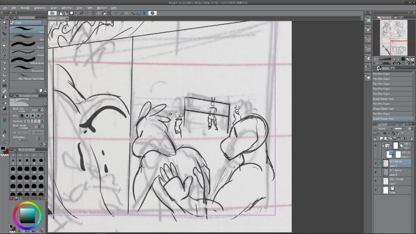Switch to the Navigator panel tab
This screenshot has height=234, width=416.
(x=385, y=17)
